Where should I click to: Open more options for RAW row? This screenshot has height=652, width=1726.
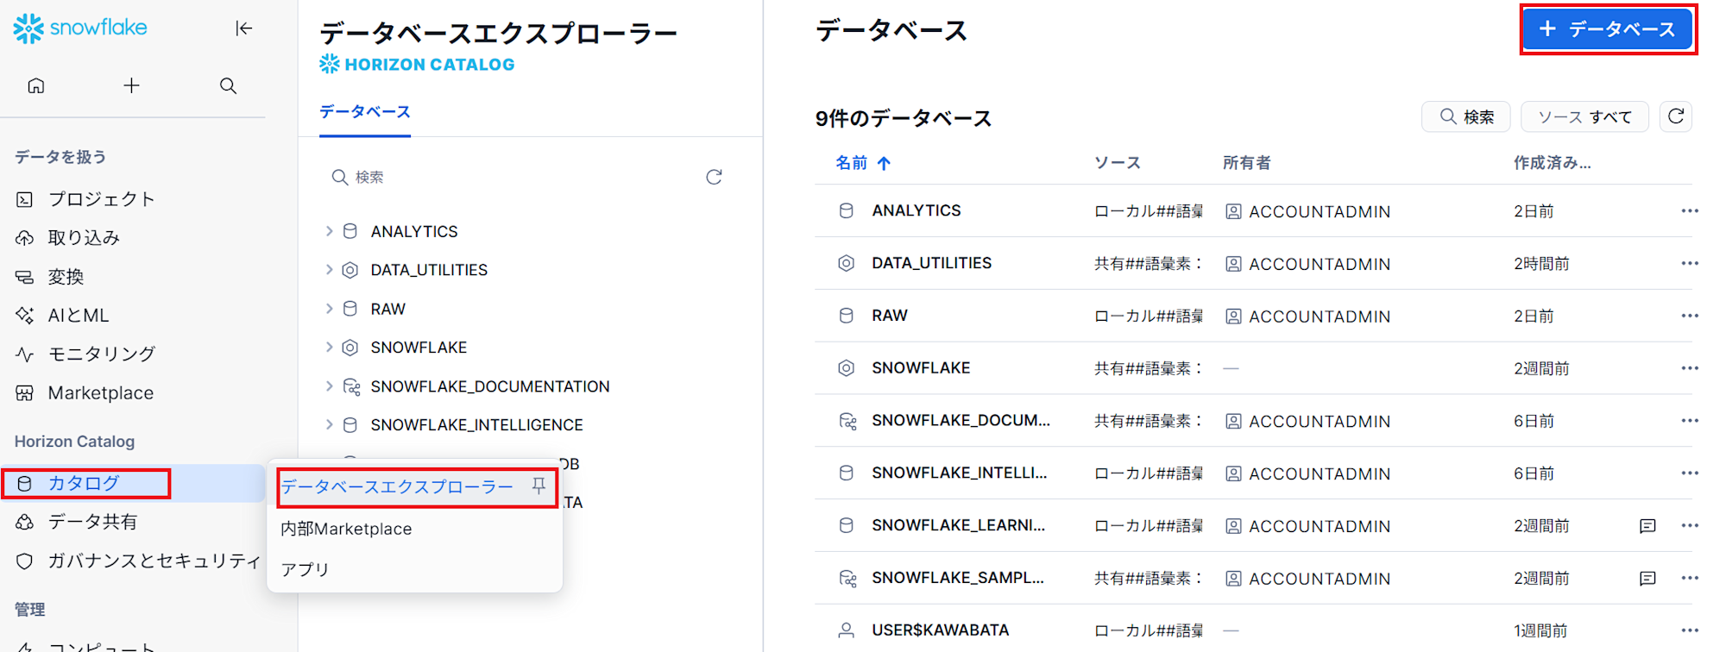1690,316
